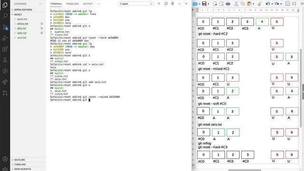The height and width of the screenshot is (171, 304).
Task: Click the 'git reset --hard #C3' text
Action: click(213, 147)
